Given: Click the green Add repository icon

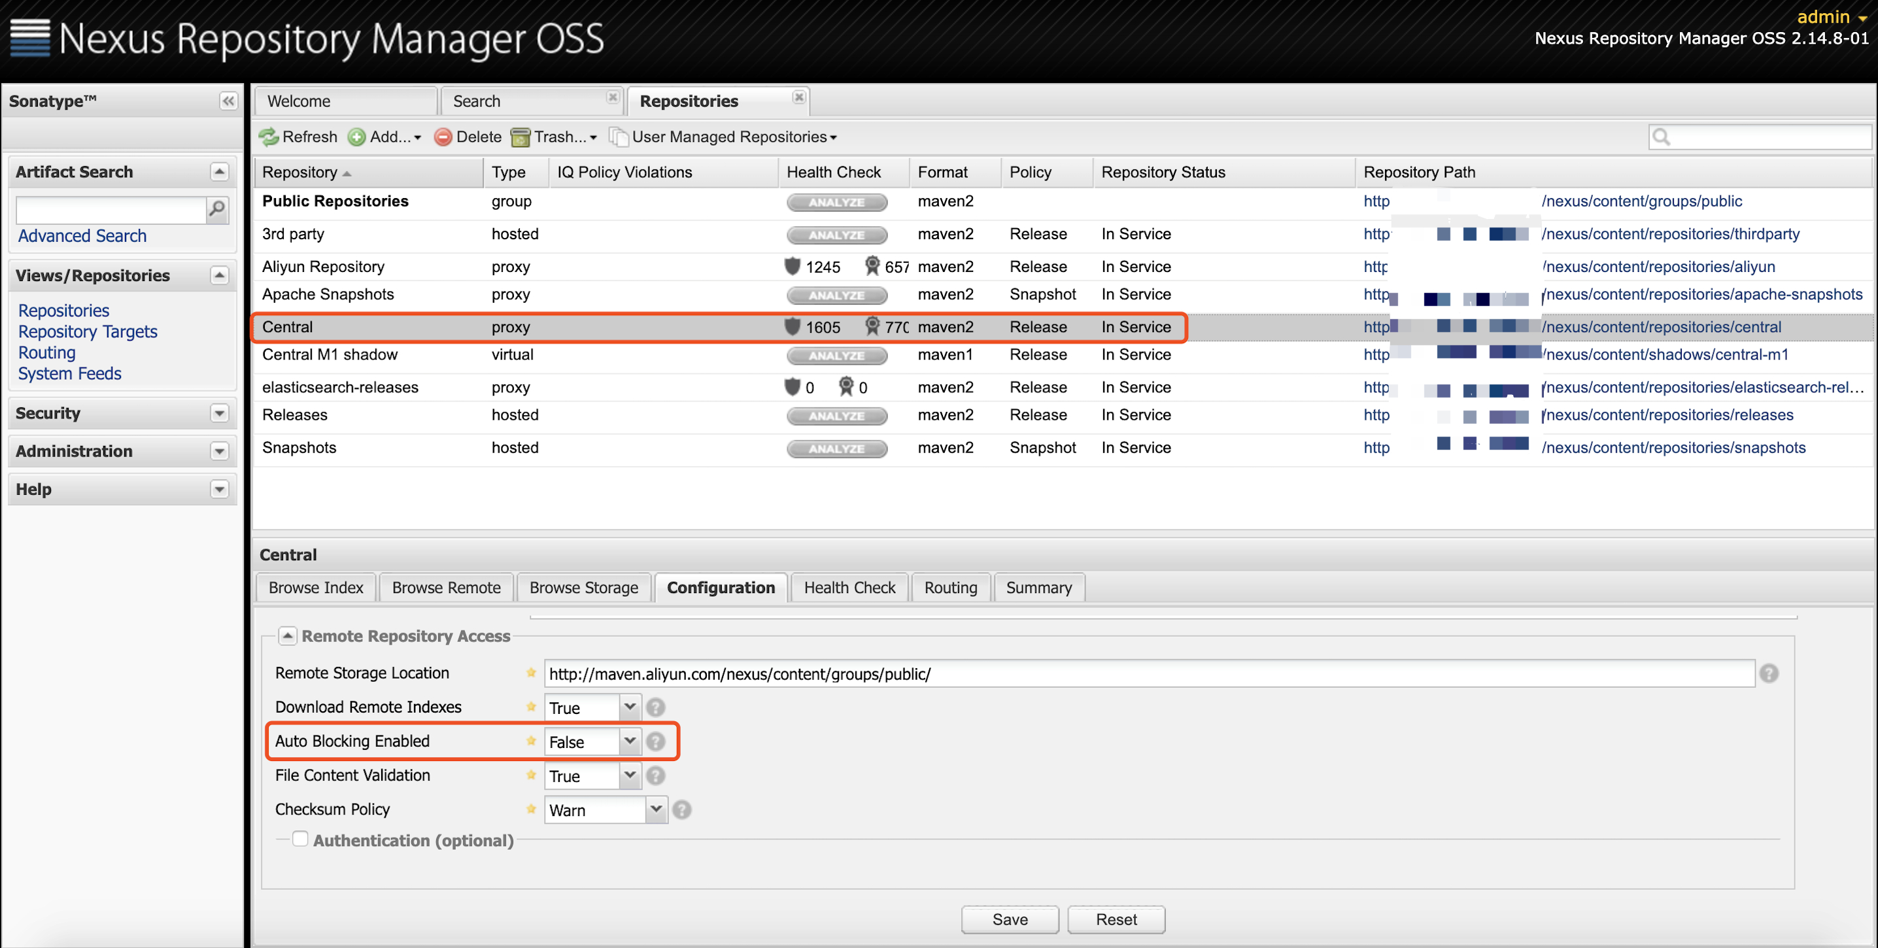Looking at the screenshot, I should click(x=356, y=137).
